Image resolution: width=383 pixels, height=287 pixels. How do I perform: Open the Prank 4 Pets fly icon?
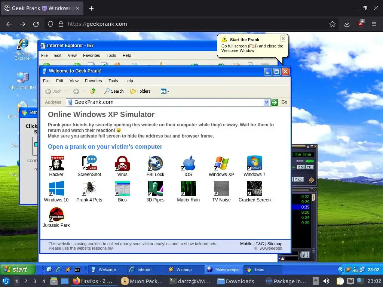point(89,191)
